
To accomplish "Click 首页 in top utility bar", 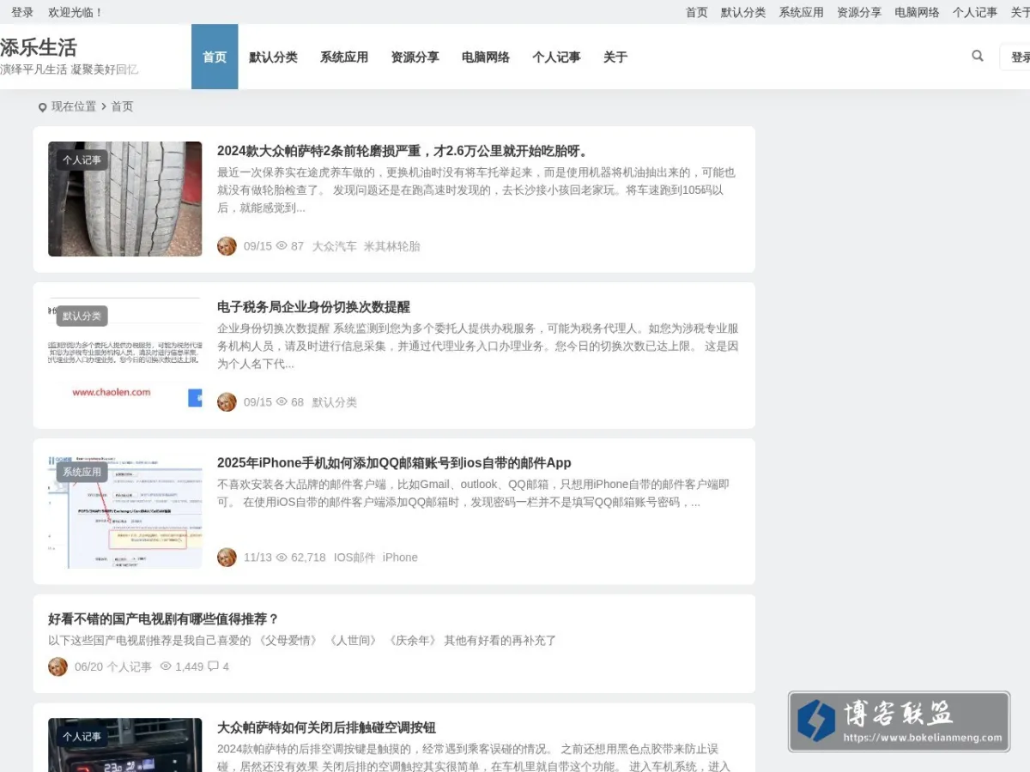I will point(697,12).
